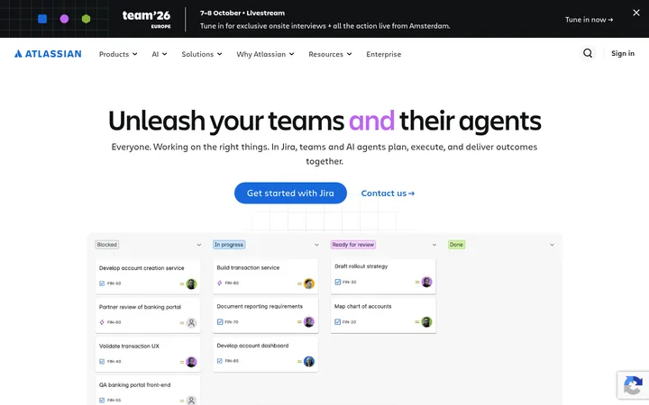The image size is (649, 405).
Task: Open the Solutions dropdown
Action: pyautogui.click(x=202, y=54)
